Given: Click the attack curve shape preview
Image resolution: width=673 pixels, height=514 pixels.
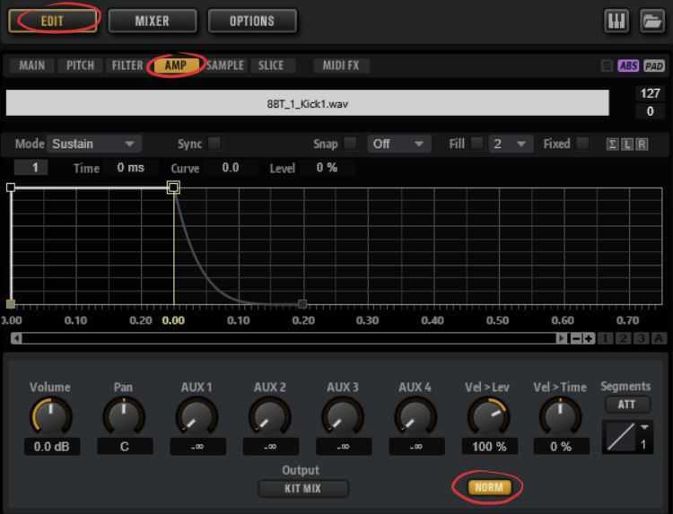Looking at the screenshot, I should [620, 437].
